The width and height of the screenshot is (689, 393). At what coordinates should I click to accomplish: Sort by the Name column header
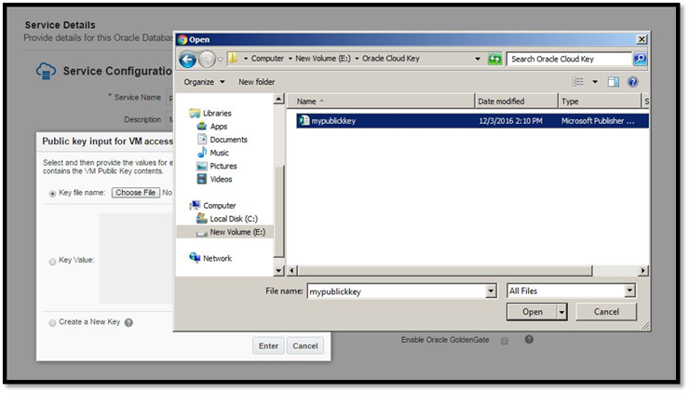381,102
